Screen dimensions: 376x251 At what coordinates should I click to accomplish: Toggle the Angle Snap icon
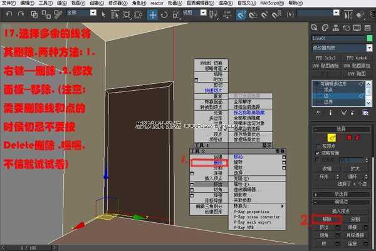(x=253, y=15)
